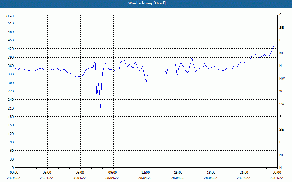Click the "Grad" unit label on the y-axis

[x=10, y=16]
